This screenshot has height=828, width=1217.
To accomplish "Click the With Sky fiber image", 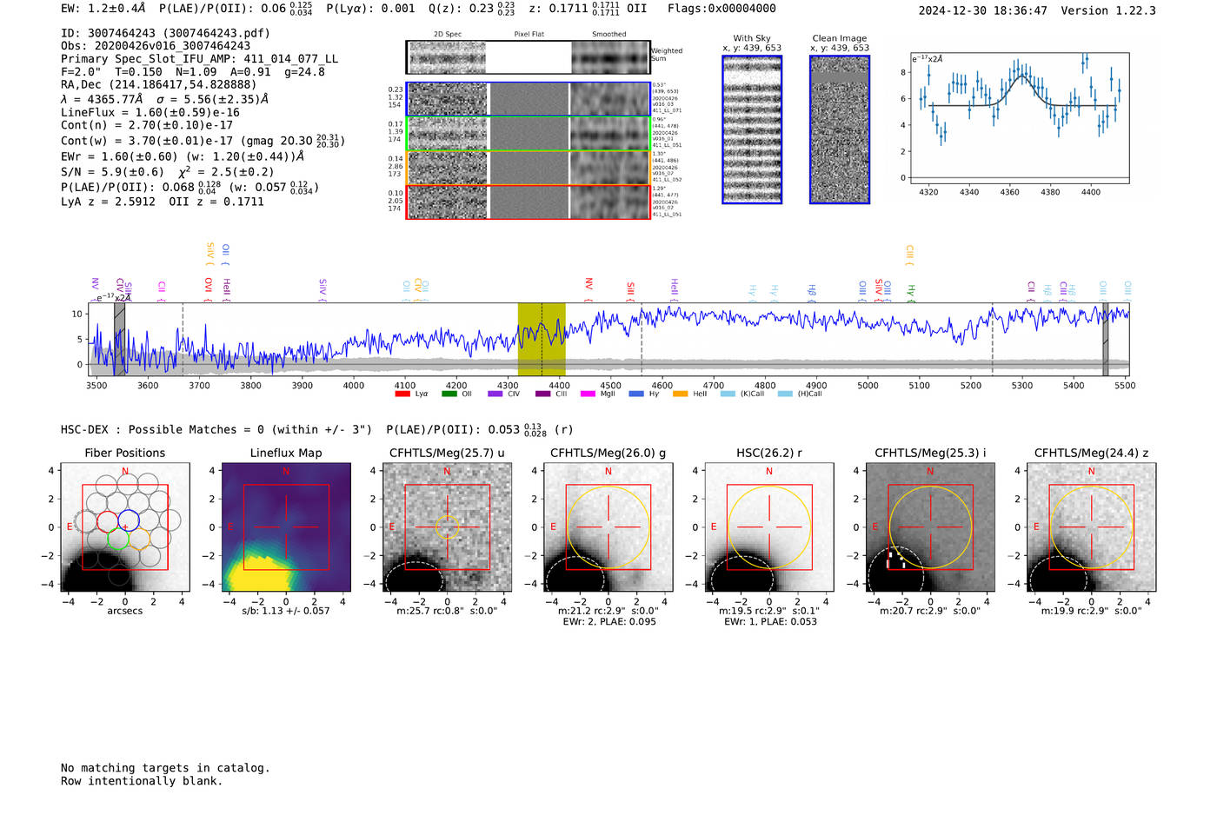I will coord(752,129).
